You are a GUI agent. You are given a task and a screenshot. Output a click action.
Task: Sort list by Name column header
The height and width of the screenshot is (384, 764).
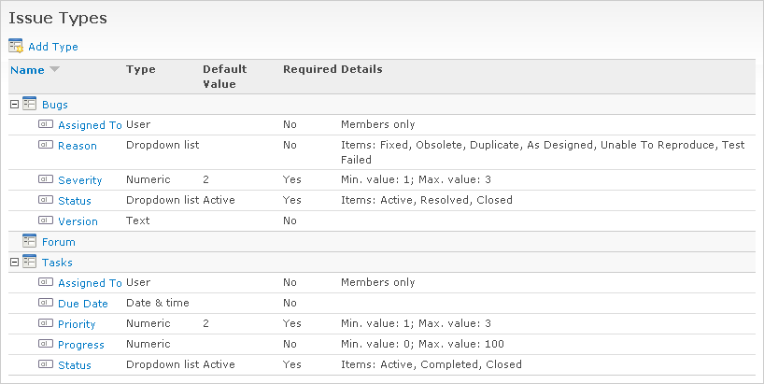[27, 69]
